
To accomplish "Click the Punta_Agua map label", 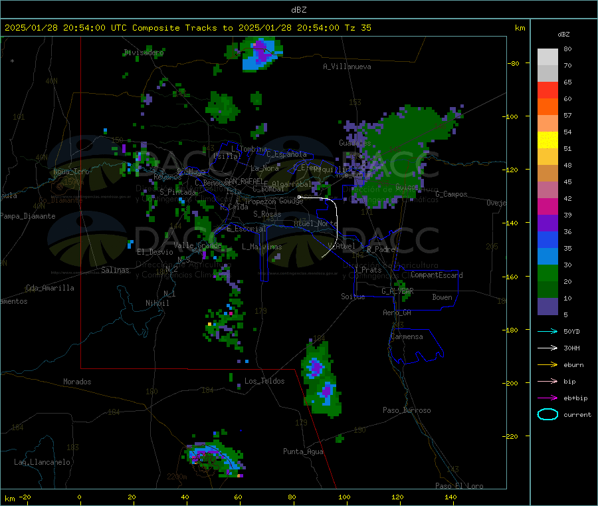I will click(303, 452).
